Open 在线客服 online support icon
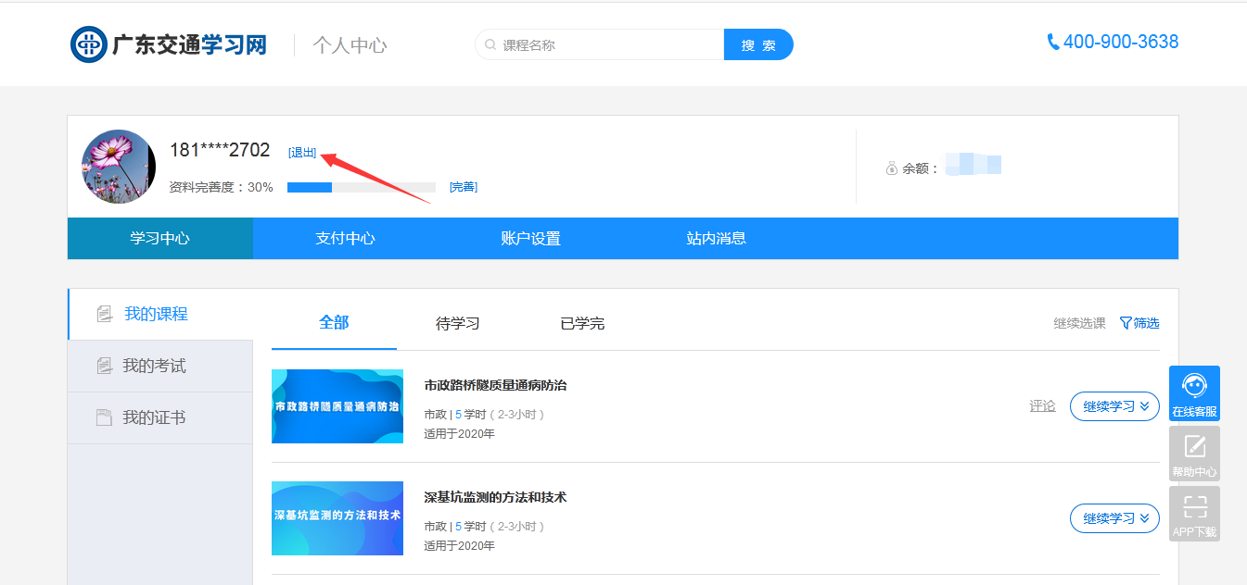 [x=1194, y=385]
